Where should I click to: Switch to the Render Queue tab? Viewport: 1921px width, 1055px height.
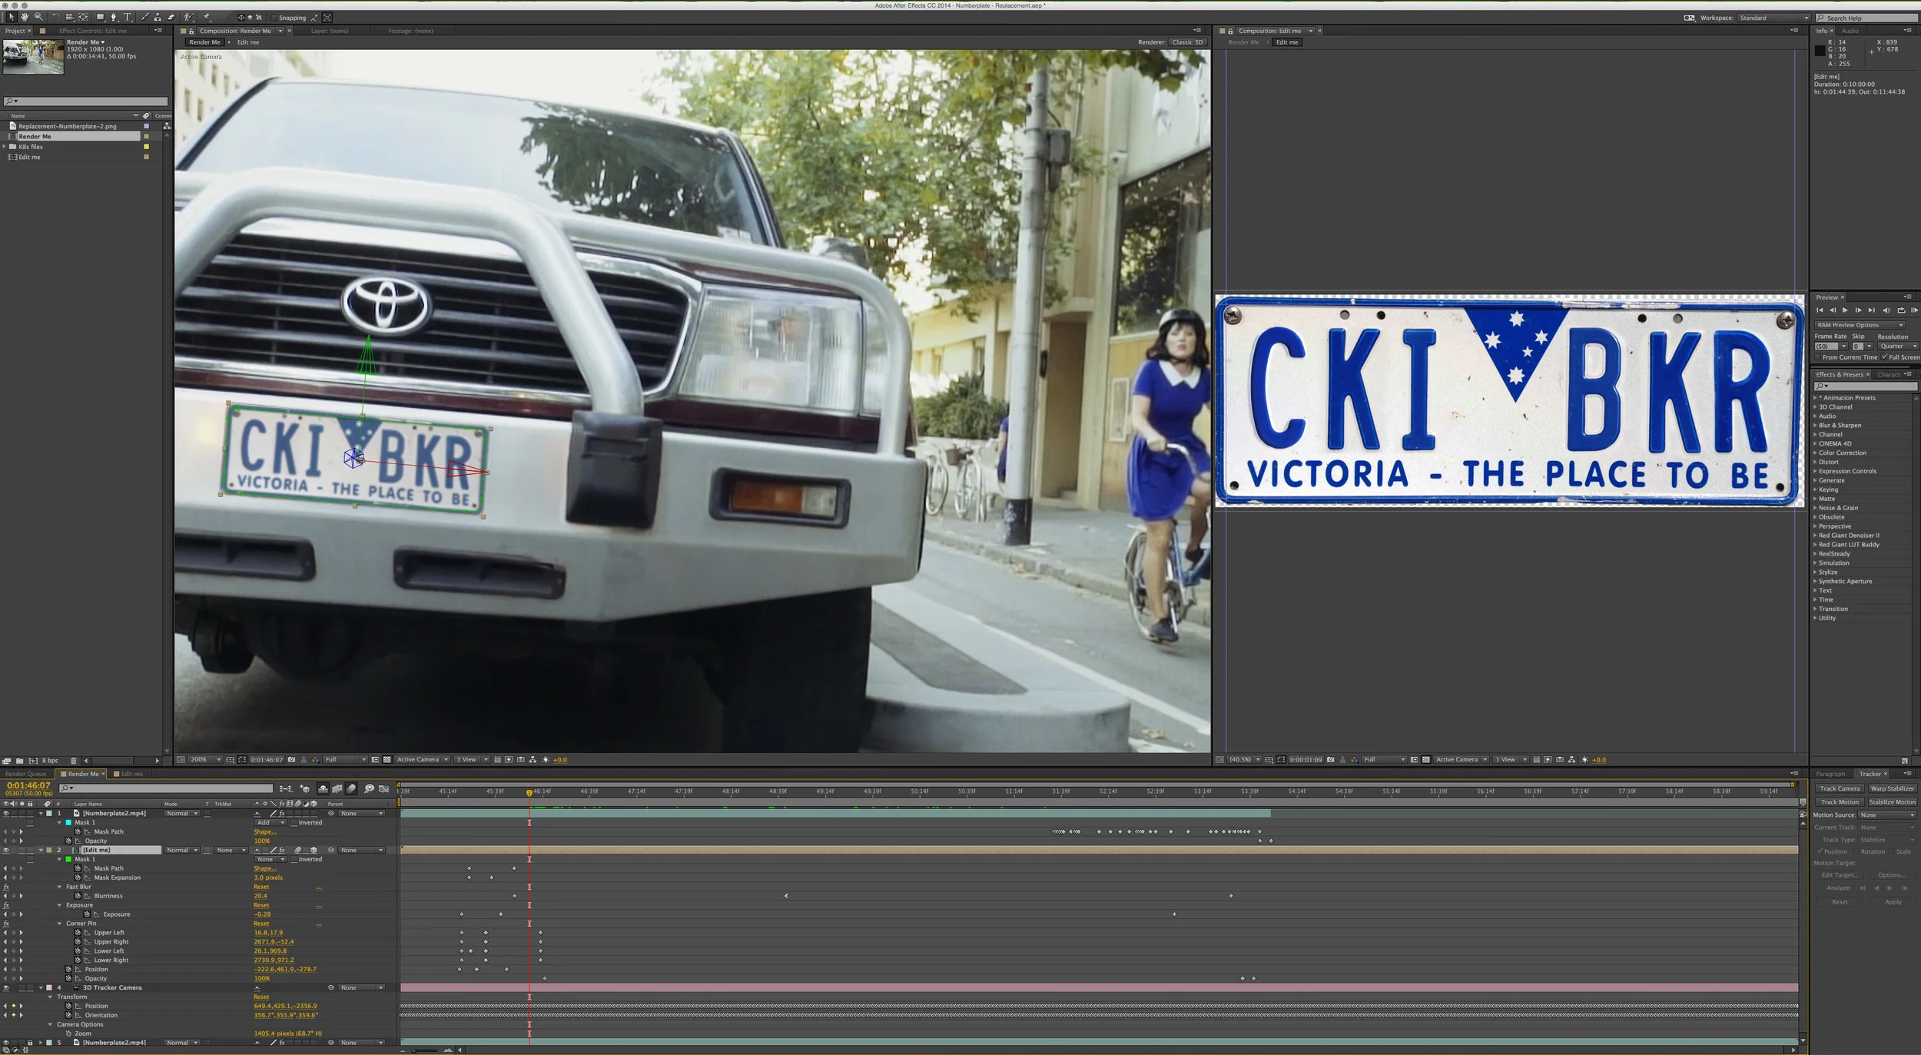click(x=26, y=774)
